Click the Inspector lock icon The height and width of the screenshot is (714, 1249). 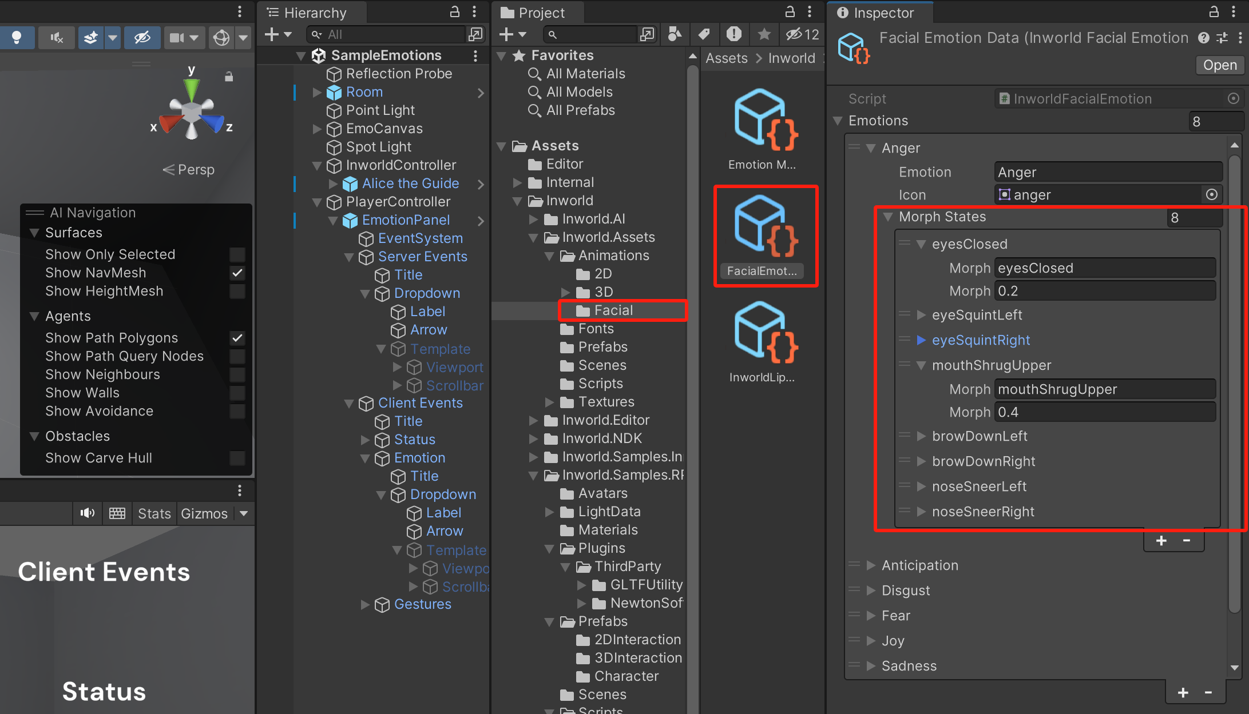pyautogui.click(x=1214, y=11)
